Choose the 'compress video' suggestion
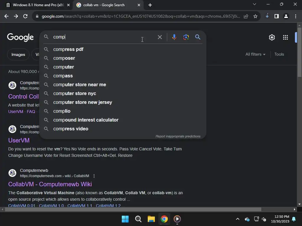Screen dimensions: 302x226 (123, 129)
